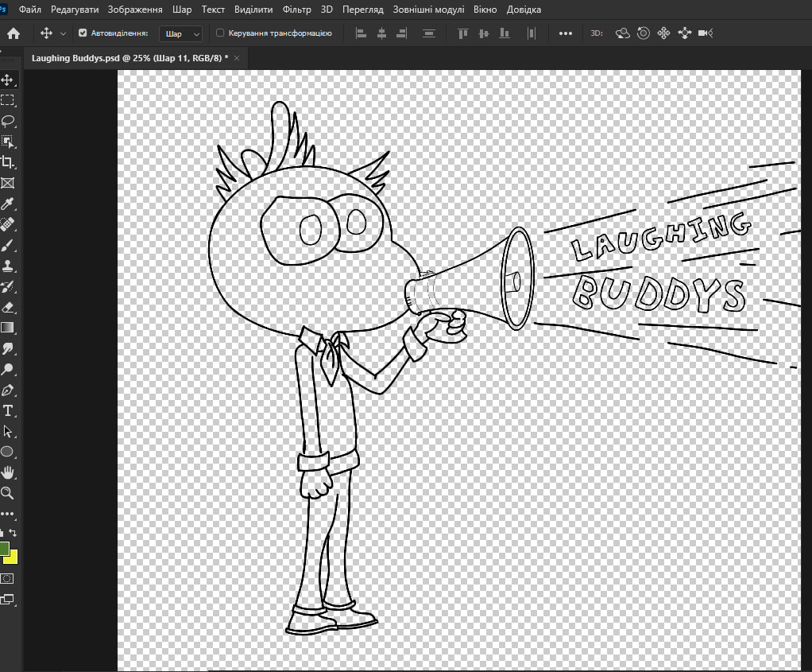Image resolution: width=812 pixels, height=672 pixels.
Task: Select the Object Selection tool
Action: pyautogui.click(x=7, y=142)
